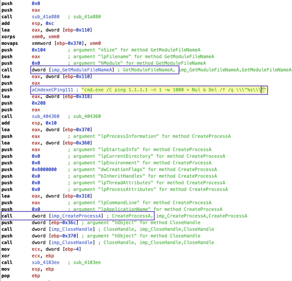Click the xorps xmm0 instruction
This screenshot has width=292, height=281.
pos(30,36)
